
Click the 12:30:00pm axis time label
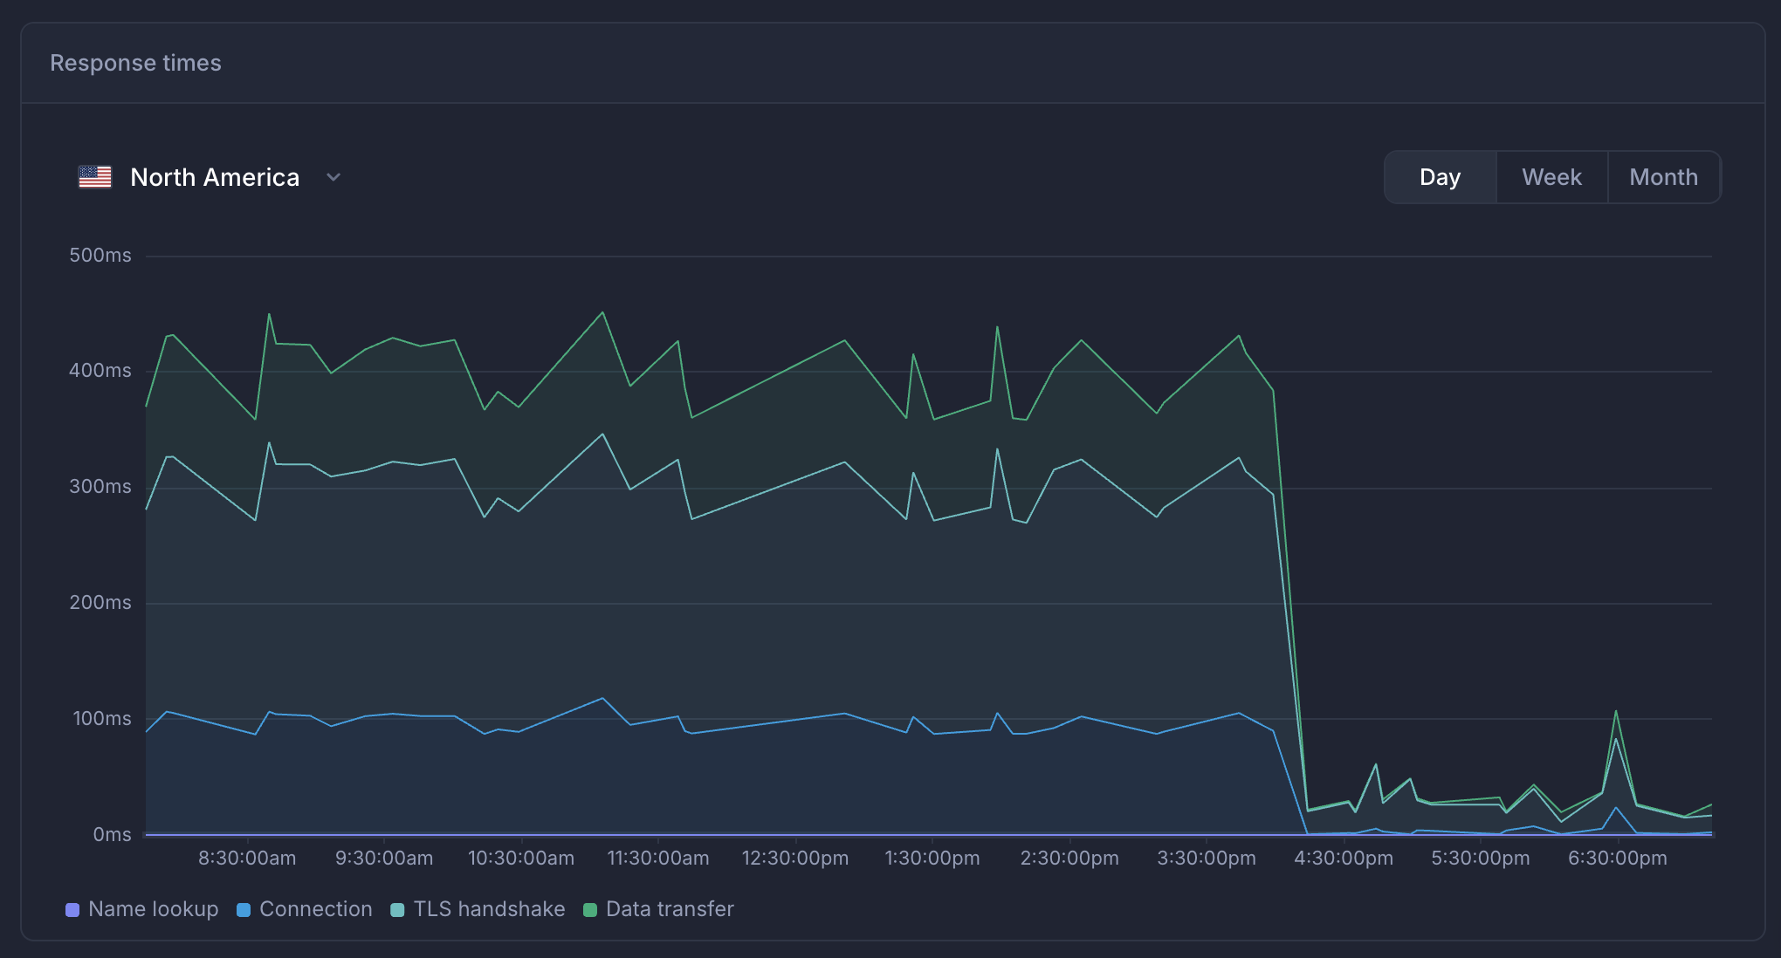tap(794, 858)
